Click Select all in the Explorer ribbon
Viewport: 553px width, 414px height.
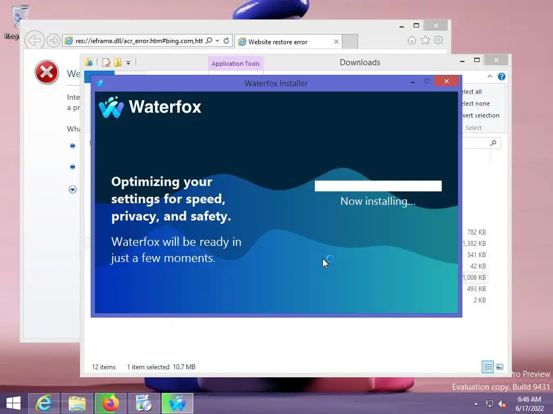coord(472,92)
